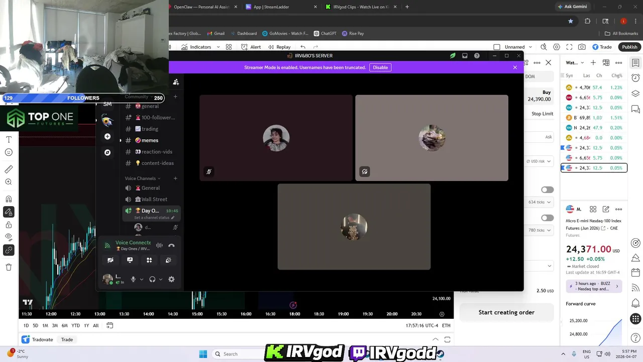Toggle the magnet mode tool
This screenshot has width=643, height=362.
click(9, 199)
